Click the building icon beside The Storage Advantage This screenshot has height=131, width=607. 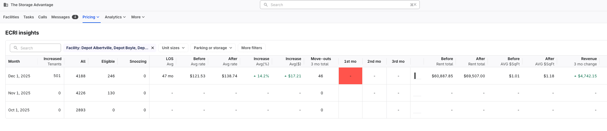click(6, 5)
